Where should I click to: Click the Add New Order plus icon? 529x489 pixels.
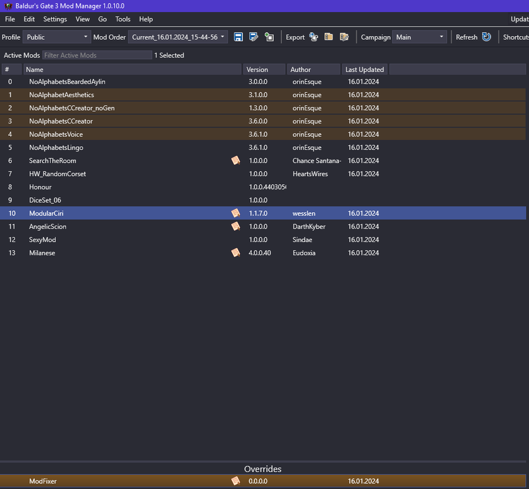tap(269, 37)
